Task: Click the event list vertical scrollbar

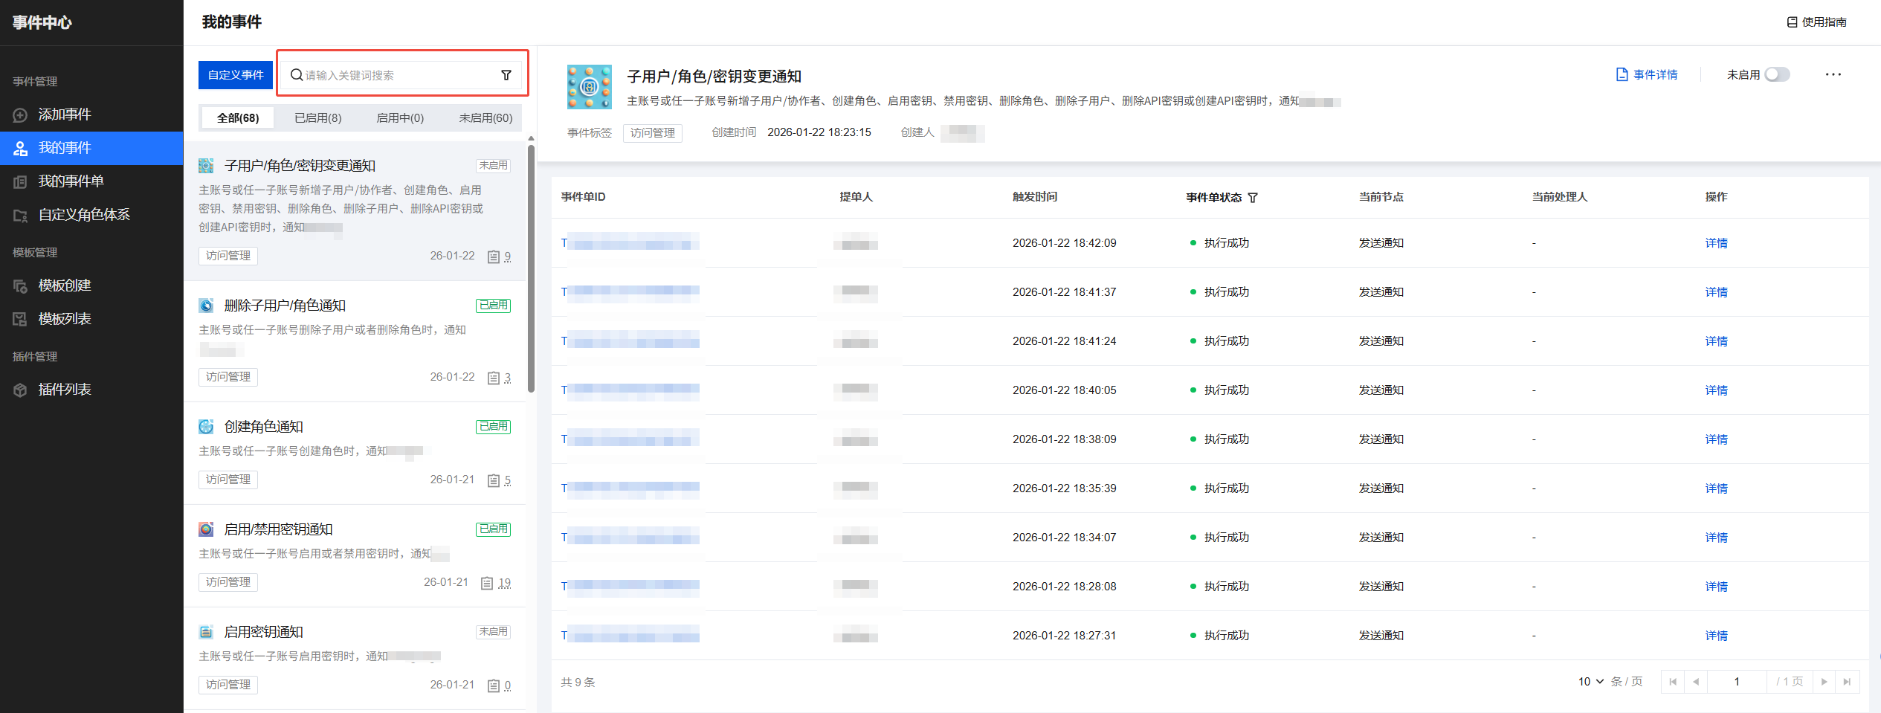Action: [x=531, y=268]
